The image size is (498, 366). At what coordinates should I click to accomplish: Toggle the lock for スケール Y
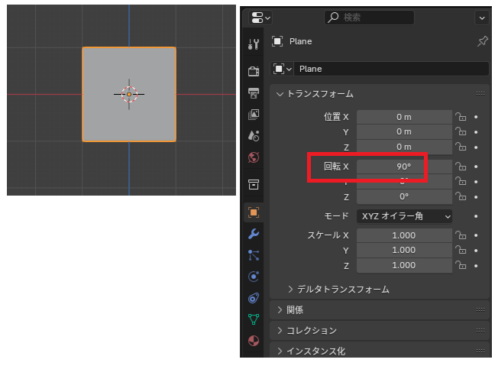pyautogui.click(x=461, y=251)
